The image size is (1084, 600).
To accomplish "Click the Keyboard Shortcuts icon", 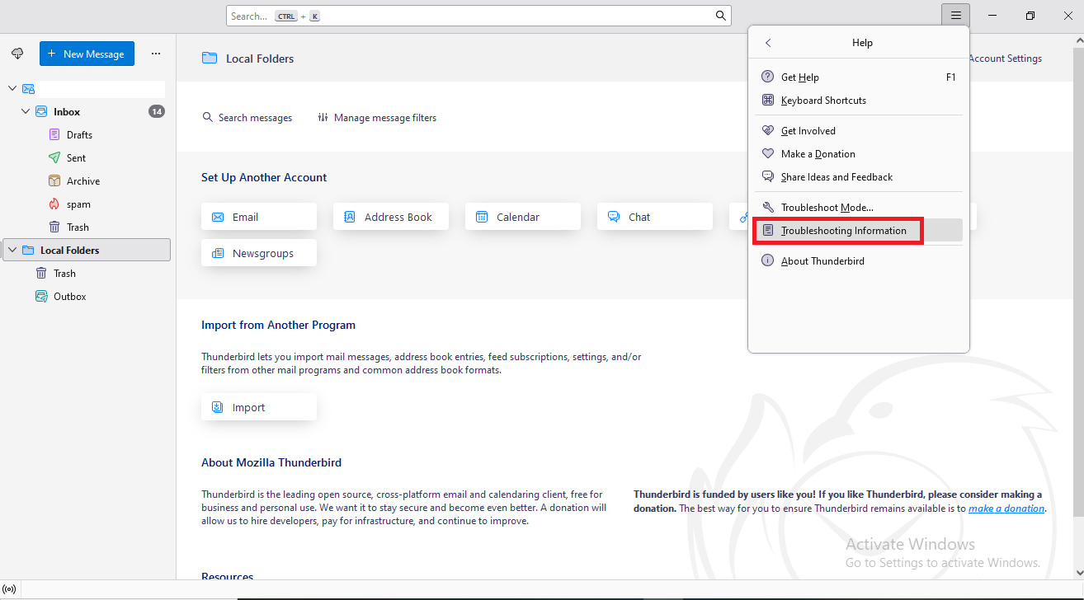I will (767, 101).
